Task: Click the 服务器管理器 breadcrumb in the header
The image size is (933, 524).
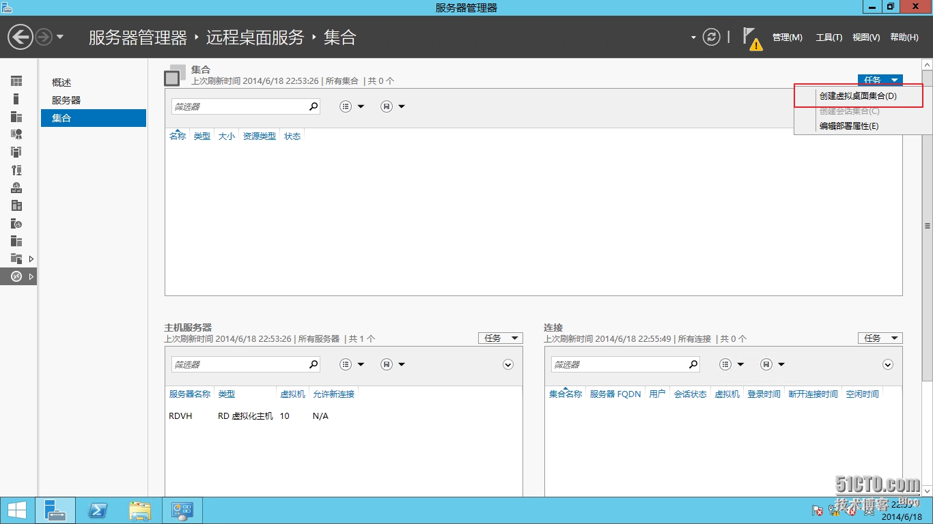Action: pos(138,37)
